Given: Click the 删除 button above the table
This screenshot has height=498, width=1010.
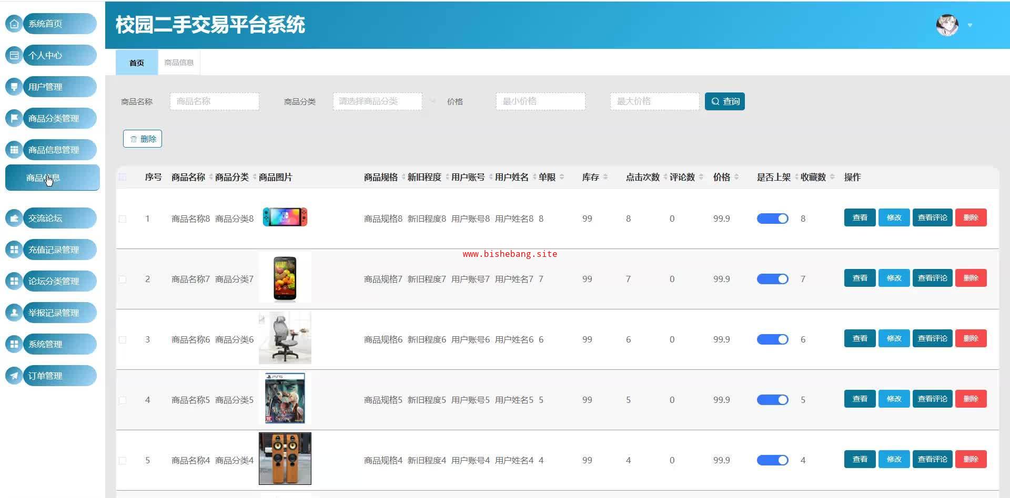Looking at the screenshot, I should pyautogui.click(x=143, y=139).
